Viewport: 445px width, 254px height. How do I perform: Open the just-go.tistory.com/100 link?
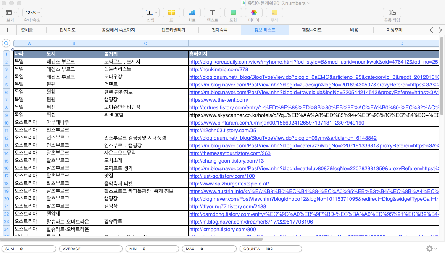(222, 176)
